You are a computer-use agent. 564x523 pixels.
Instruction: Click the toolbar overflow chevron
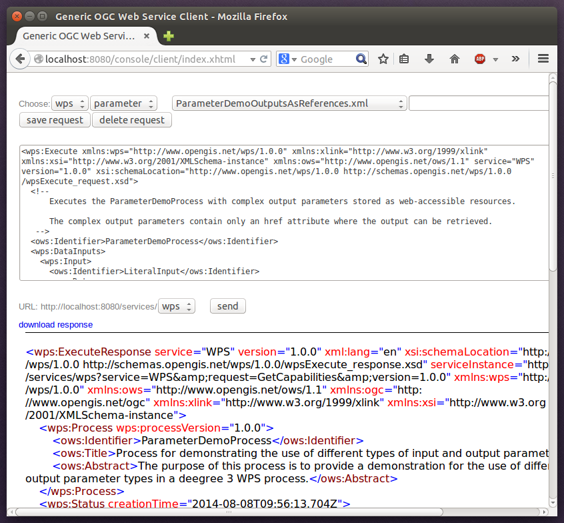[x=515, y=59]
